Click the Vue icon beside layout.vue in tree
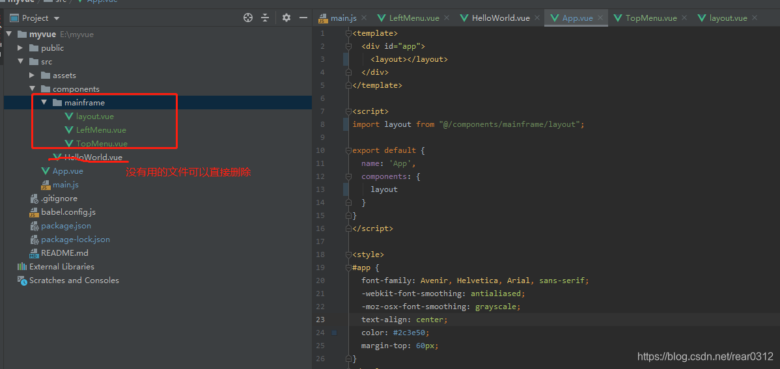This screenshot has height=369, width=780. pyautogui.click(x=68, y=116)
